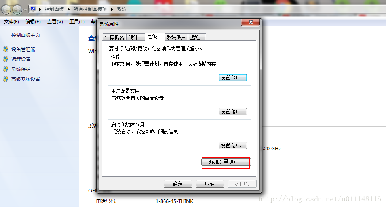The width and height of the screenshot is (386, 207).
Task: Expand the arrow after 所有控制面板项 breadcrumb
Action: click(x=112, y=10)
